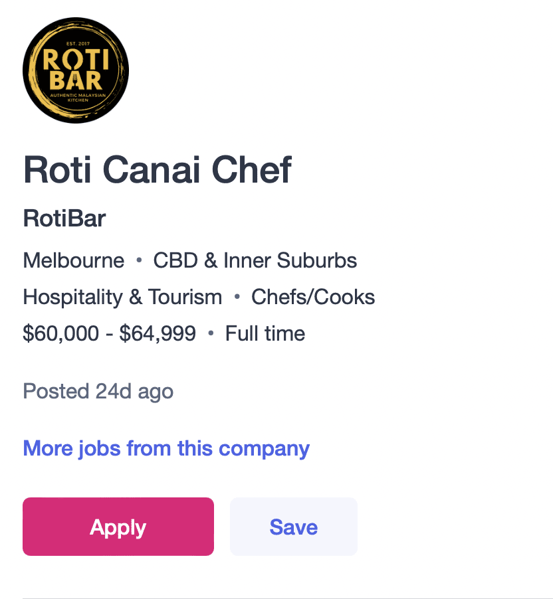553x599 pixels.
Task: Click the horizontal divider below buttons
Action: (287, 598)
